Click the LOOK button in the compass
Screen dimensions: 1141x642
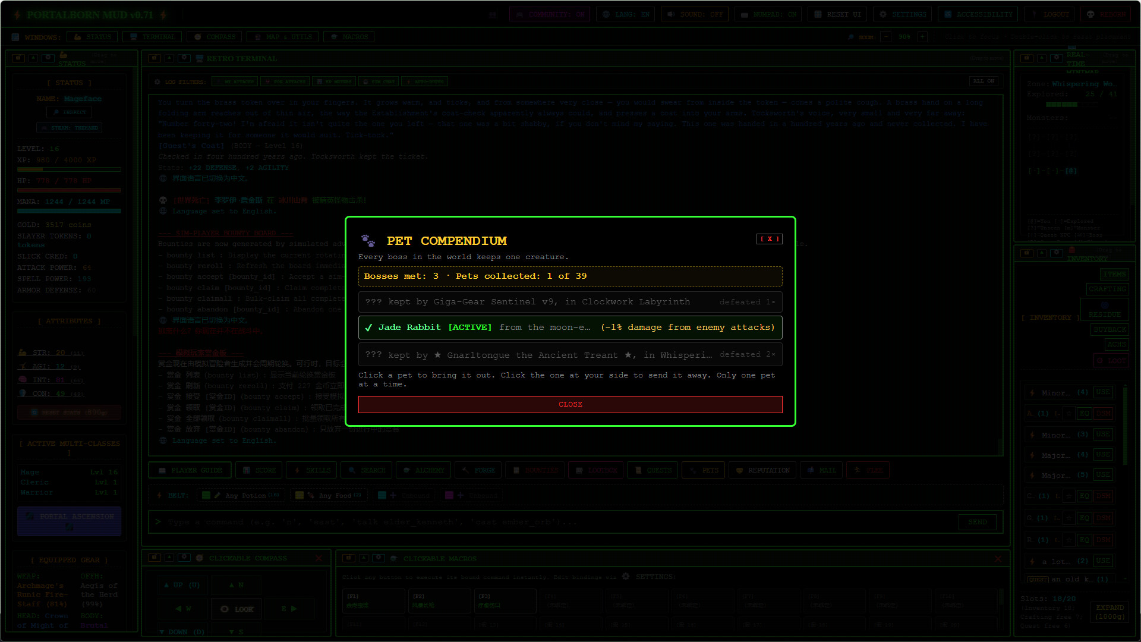point(237,609)
